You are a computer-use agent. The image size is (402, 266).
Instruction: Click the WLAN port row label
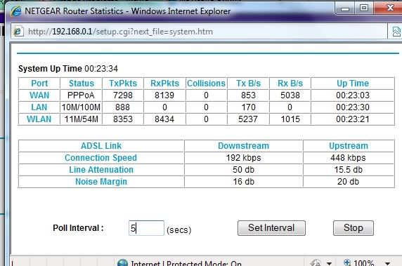(x=39, y=119)
